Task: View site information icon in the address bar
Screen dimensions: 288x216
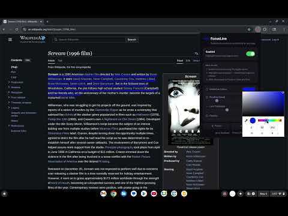Action: coord(25,29)
